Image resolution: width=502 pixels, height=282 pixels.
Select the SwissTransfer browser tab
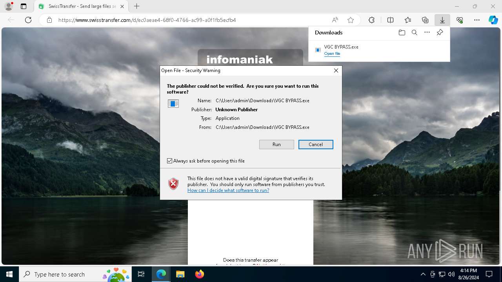(82, 6)
